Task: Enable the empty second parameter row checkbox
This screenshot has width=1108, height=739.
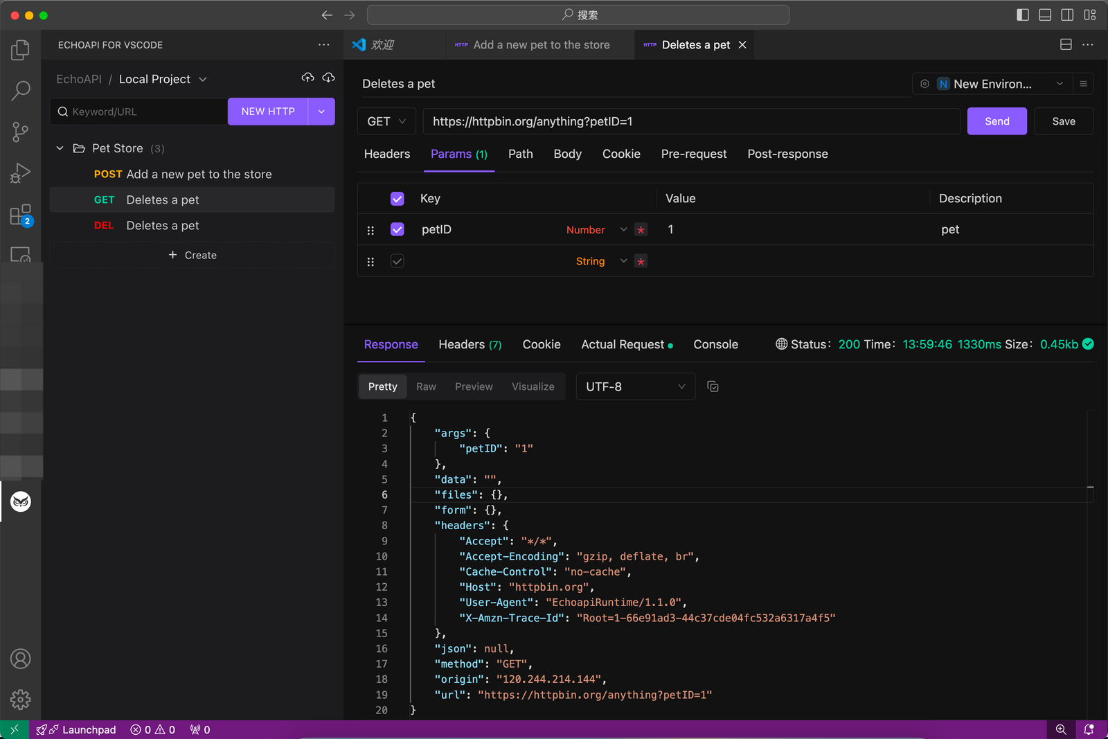Action: pyautogui.click(x=397, y=261)
